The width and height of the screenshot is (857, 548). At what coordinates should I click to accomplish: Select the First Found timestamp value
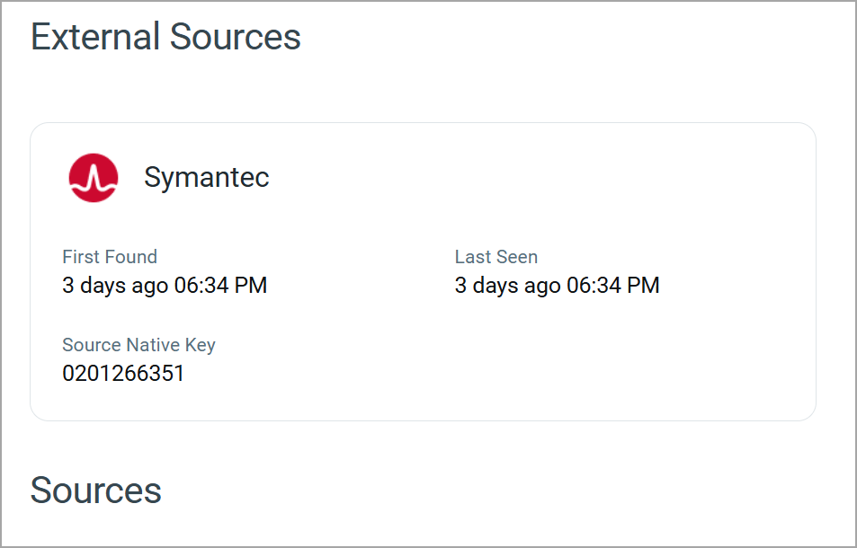click(165, 286)
